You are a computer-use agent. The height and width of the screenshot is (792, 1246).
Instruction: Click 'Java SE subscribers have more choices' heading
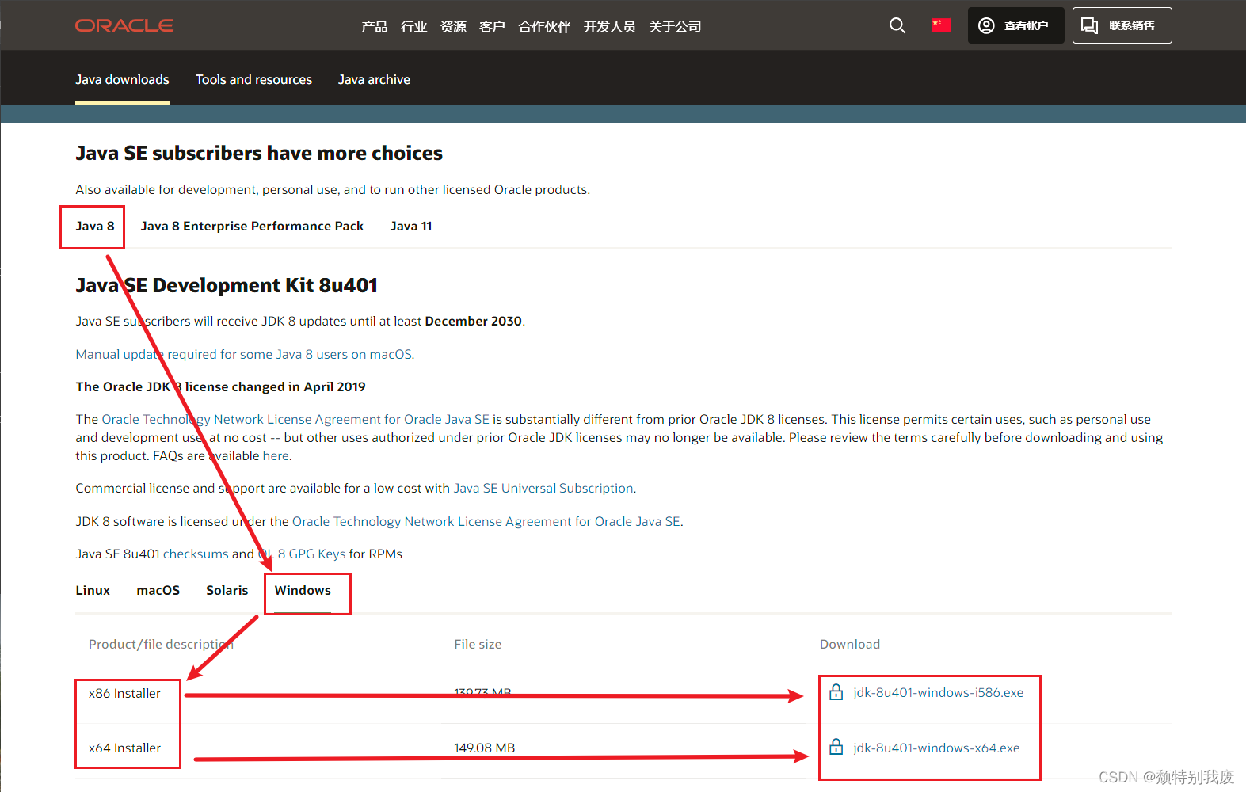tap(259, 153)
